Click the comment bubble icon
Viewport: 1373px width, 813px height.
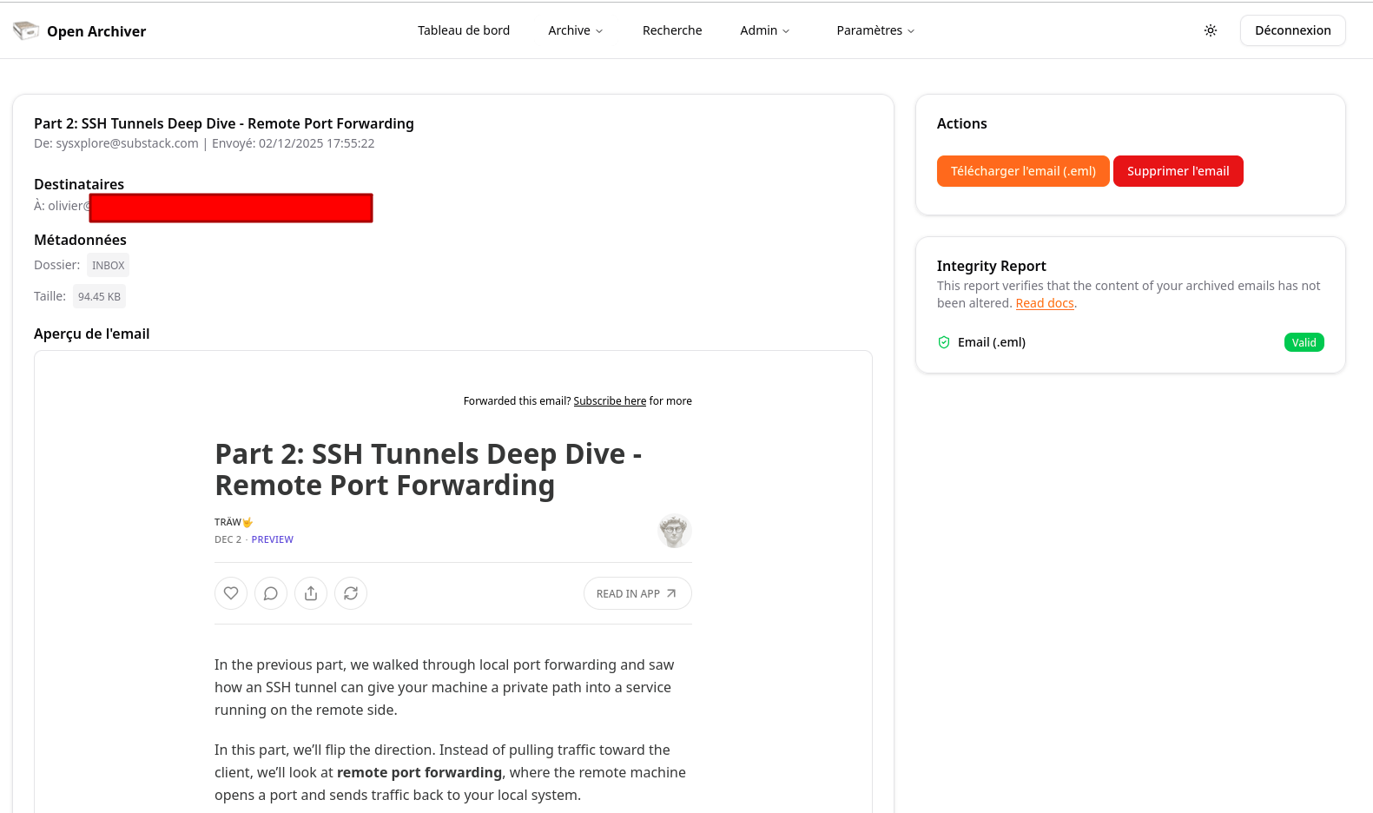(271, 593)
